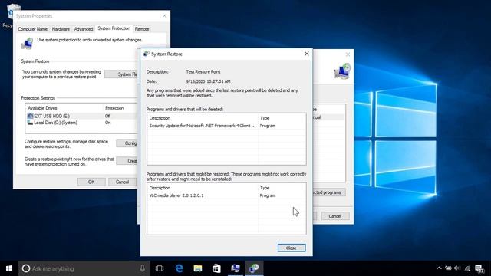
Task: Click Cancel in System Properties window
Action: 122,182
